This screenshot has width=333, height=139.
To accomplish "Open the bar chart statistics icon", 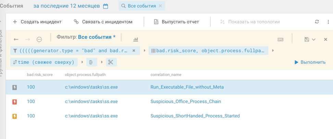I will point(136,40).
